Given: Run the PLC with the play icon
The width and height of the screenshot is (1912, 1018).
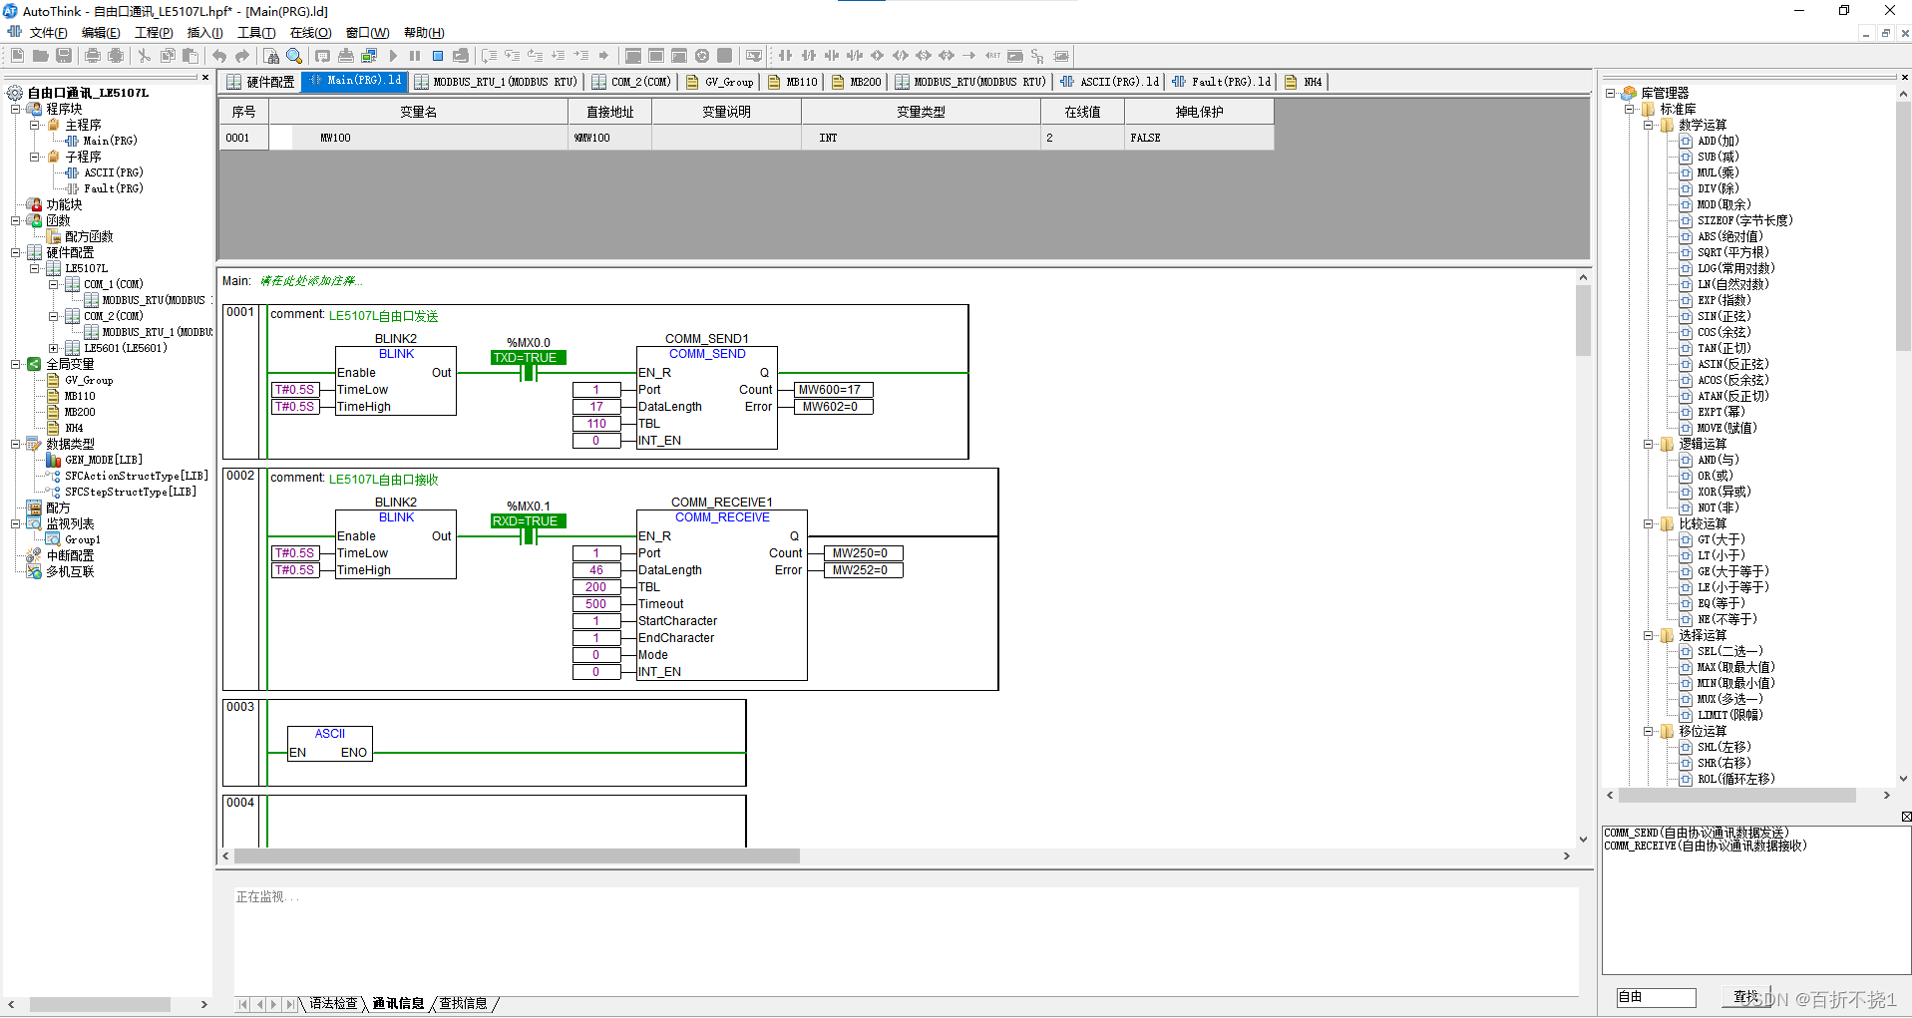Looking at the screenshot, I should click(x=393, y=56).
